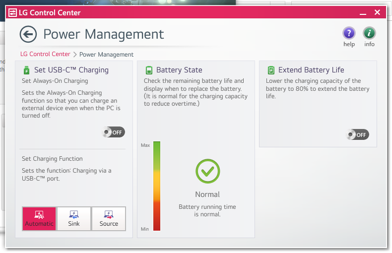Click the Extend Battery Life heading
The height and width of the screenshot is (253, 392).
click(x=311, y=70)
